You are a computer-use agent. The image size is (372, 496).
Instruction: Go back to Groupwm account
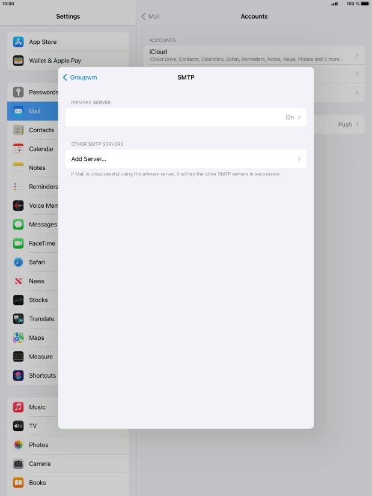click(x=80, y=77)
